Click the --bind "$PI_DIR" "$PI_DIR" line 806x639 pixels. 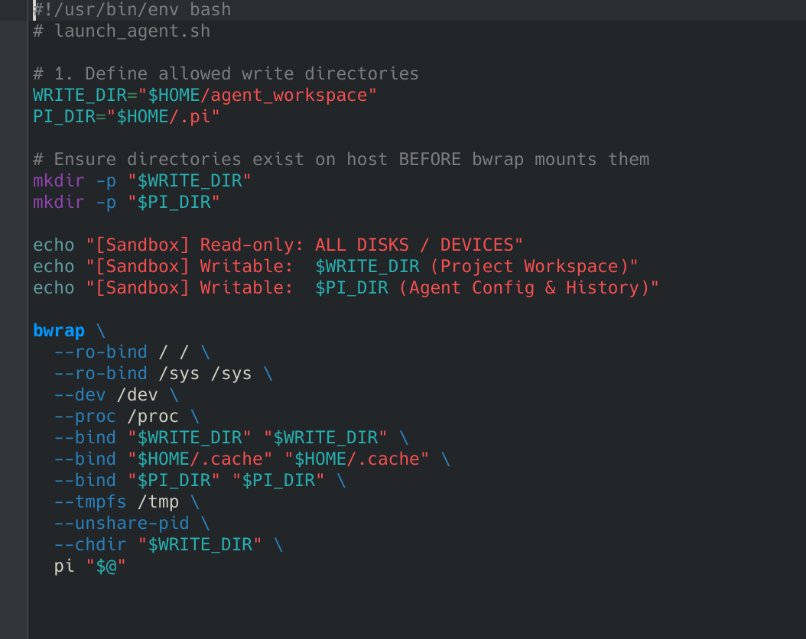[200, 481]
